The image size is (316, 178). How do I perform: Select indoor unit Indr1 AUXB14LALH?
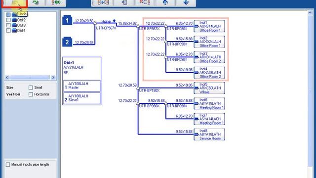click(x=209, y=26)
